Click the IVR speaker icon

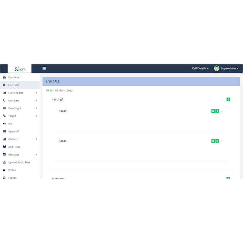click(x=4, y=124)
